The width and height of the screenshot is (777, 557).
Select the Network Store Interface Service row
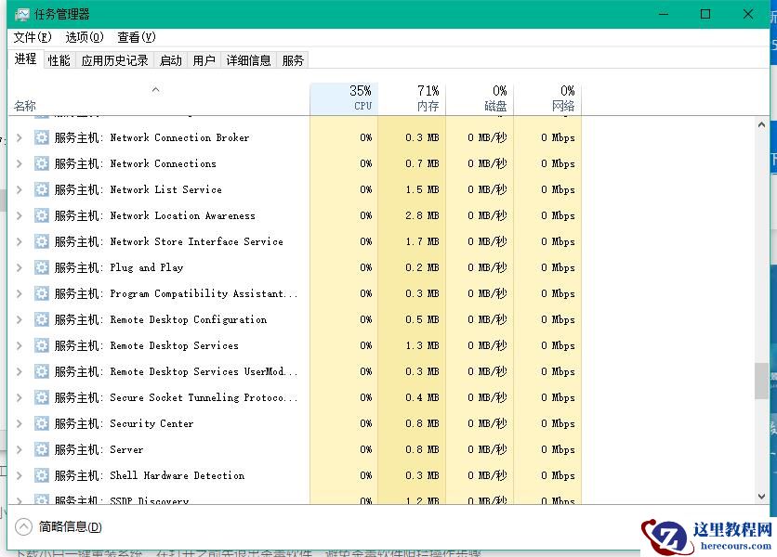tap(167, 241)
